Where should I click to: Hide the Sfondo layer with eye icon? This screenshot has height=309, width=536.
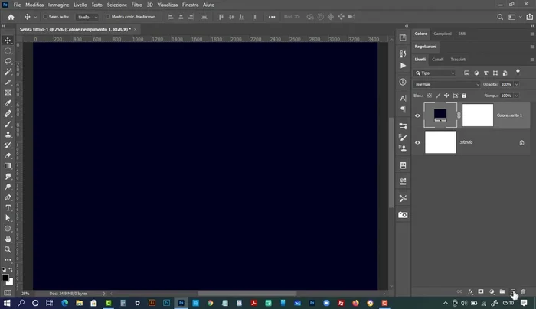(x=417, y=142)
